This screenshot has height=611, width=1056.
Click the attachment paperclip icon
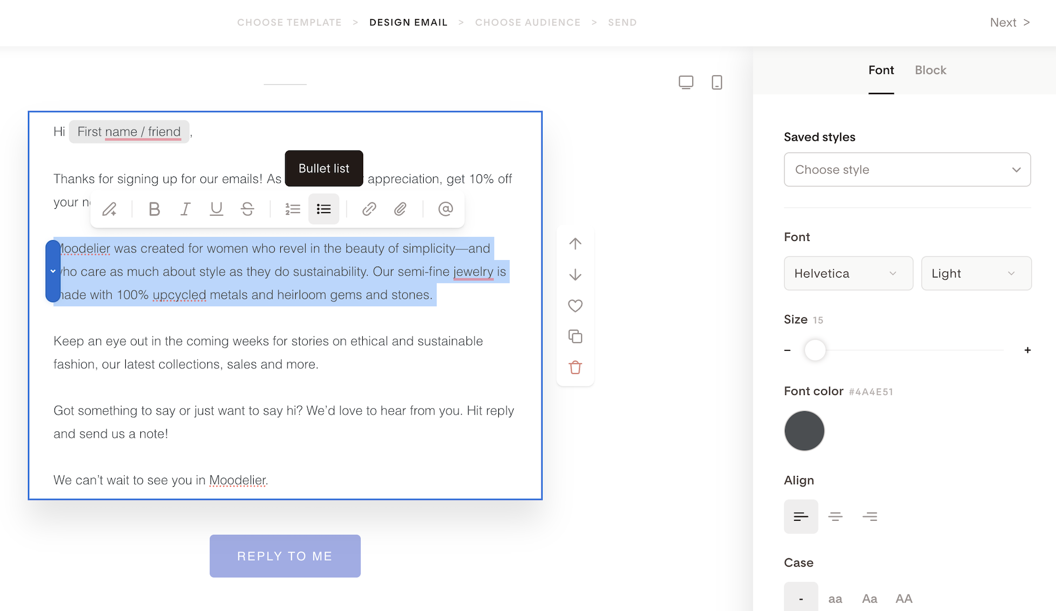pos(400,209)
